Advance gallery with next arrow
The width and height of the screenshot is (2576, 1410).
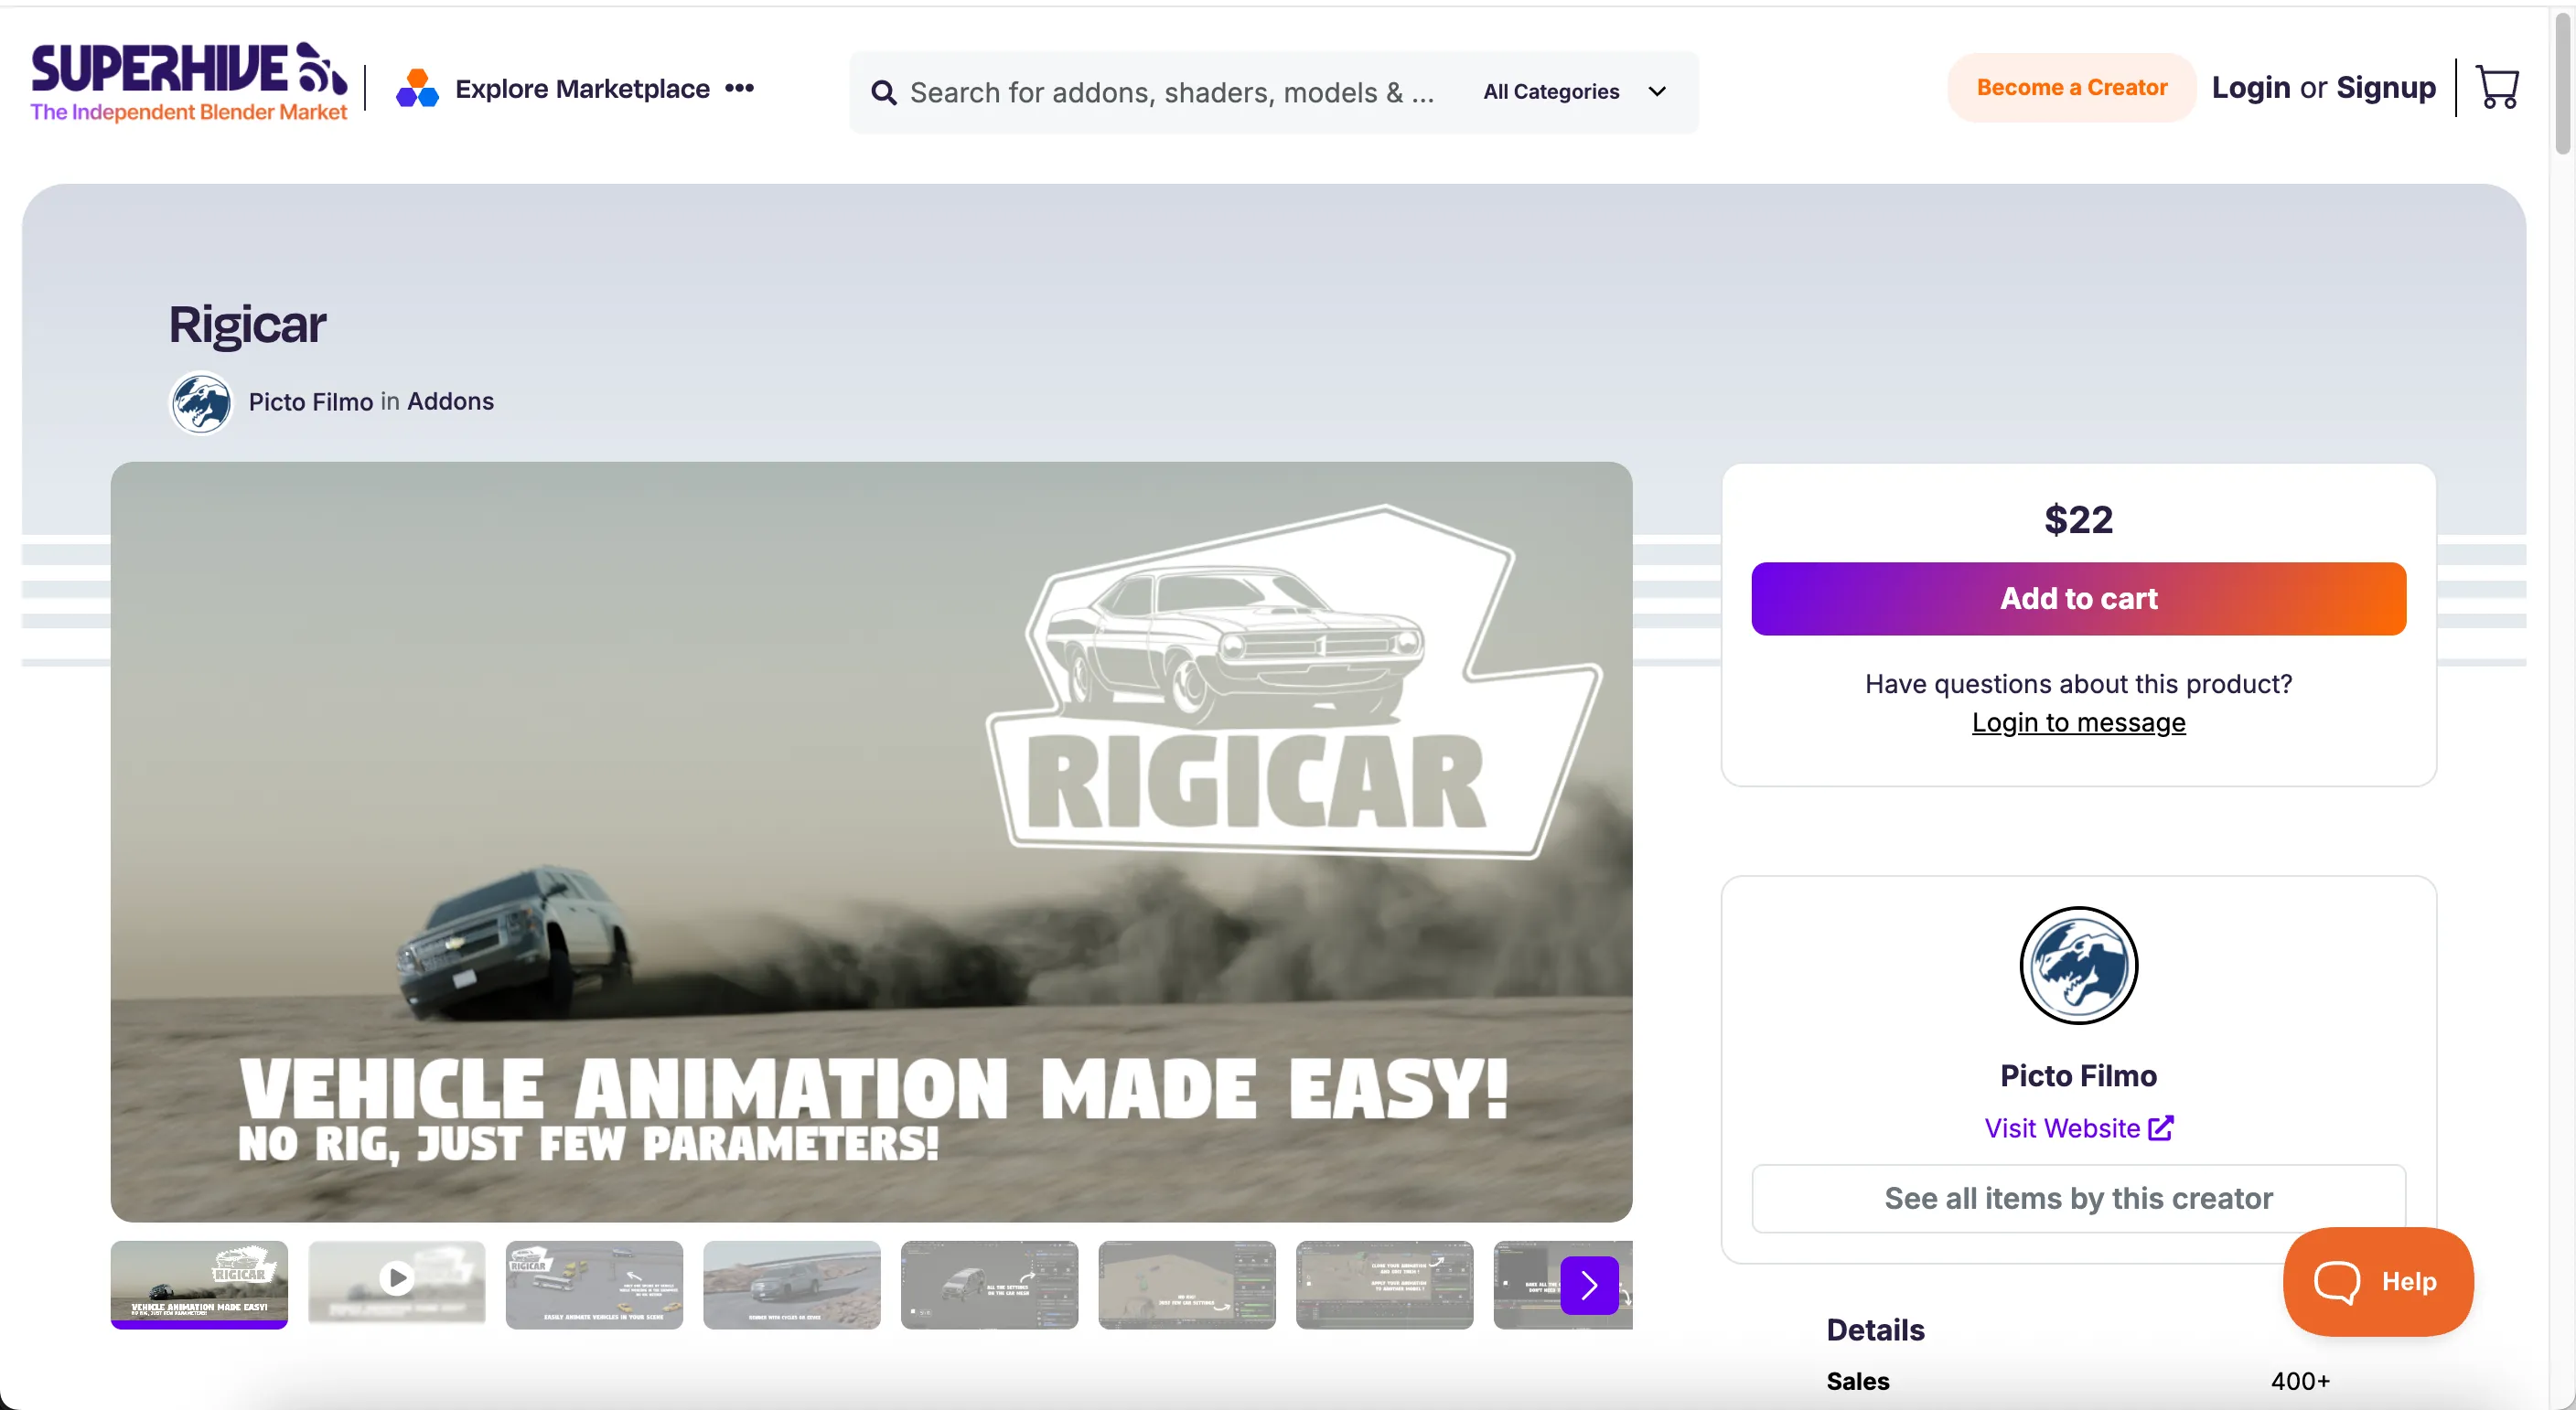[x=1588, y=1285]
